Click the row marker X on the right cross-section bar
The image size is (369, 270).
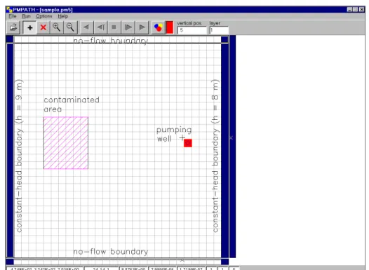pos(231,138)
